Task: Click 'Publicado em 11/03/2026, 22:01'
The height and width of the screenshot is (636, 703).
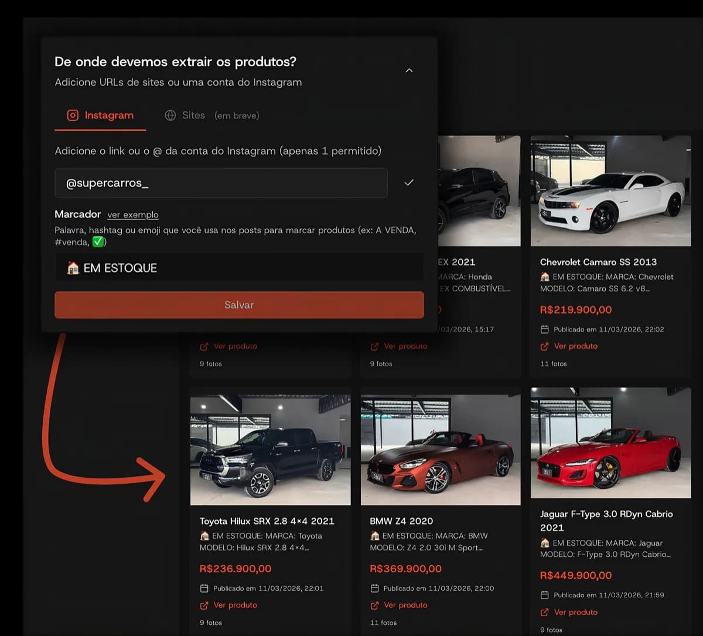Action: click(x=268, y=588)
